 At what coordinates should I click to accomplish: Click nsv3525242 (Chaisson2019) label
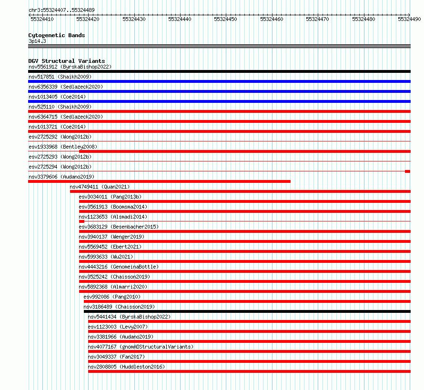114,277
